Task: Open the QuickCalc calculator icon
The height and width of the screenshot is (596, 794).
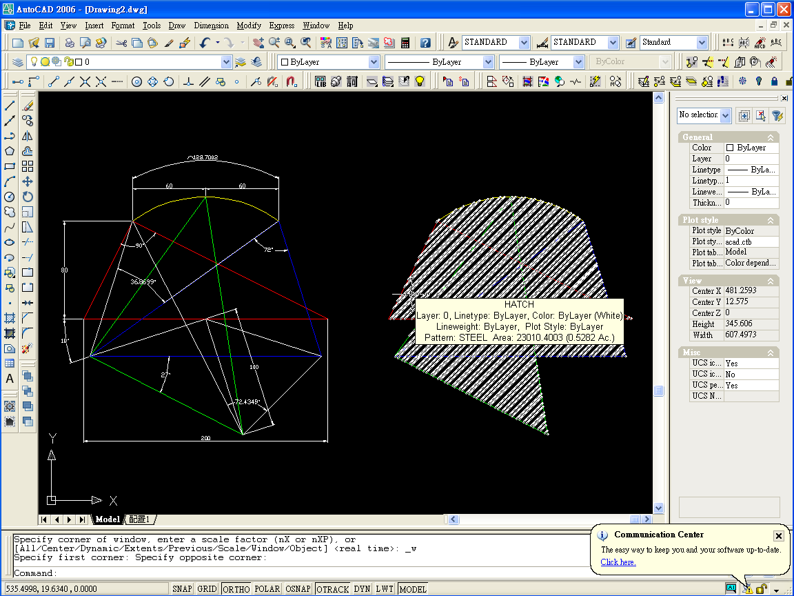Action: pyautogui.click(x=405, y=43)
